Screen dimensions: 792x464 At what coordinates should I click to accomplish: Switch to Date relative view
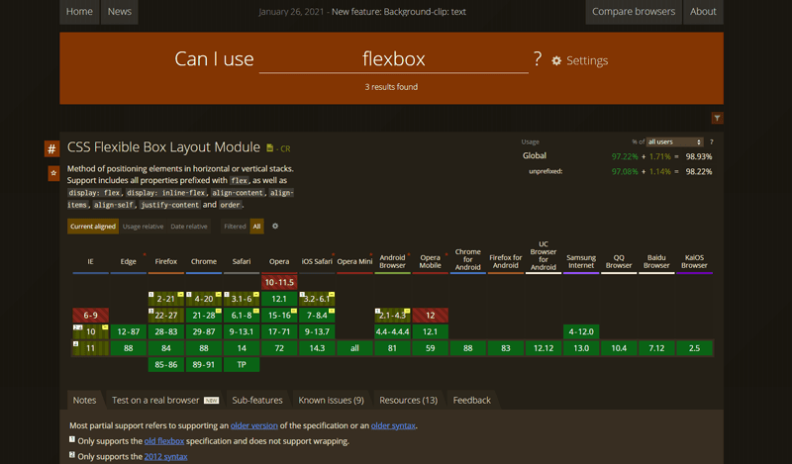[x=188, y=227]
